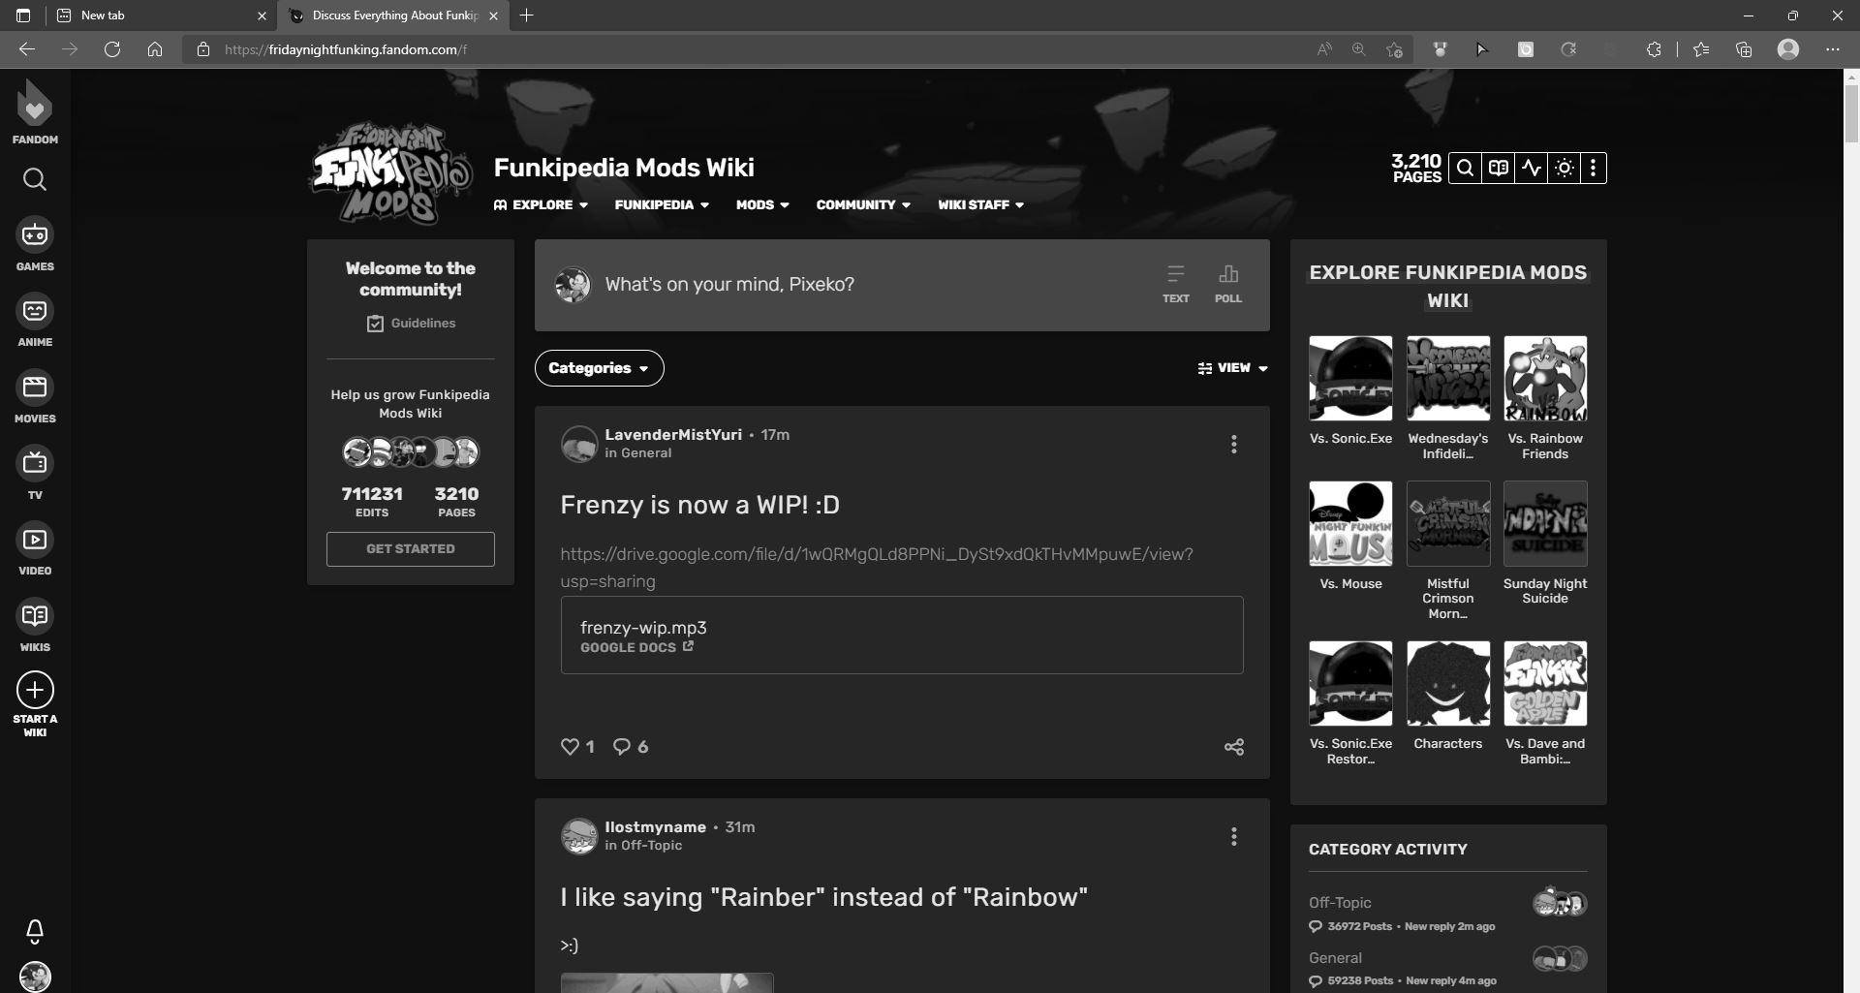Click the Funkipedia Mods Wiki title
The image size is (1860, 993).
point(624,168)
